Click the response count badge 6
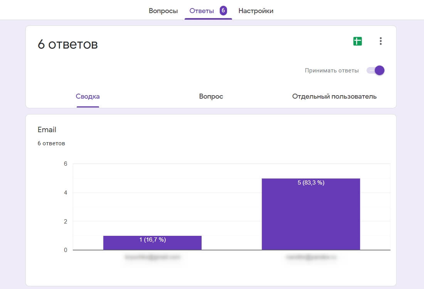This screenshot has height=289, width=424. [223, 10]
